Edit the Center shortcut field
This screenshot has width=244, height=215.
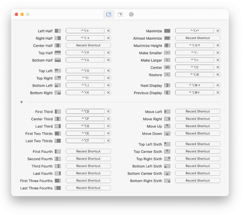point(194,67)
